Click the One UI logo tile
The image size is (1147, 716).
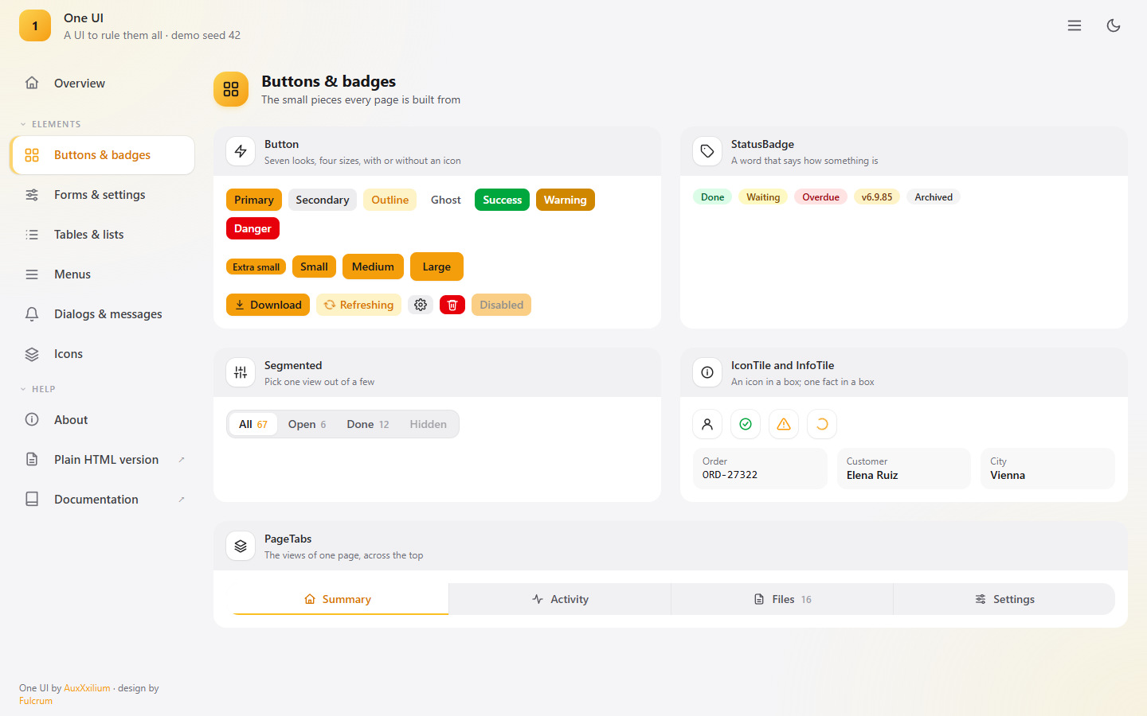point(35,25)
